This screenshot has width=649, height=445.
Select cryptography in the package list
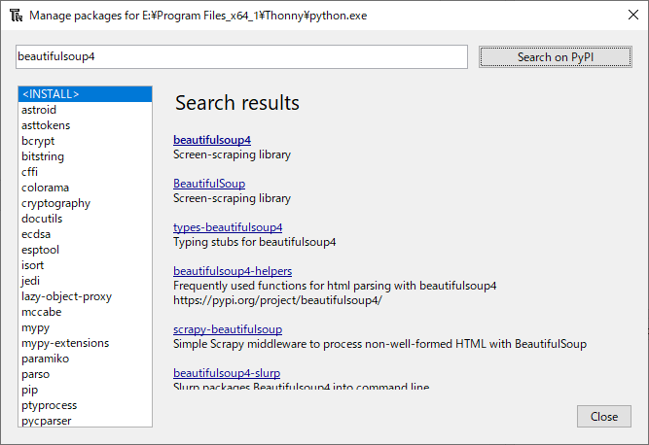tap(86, 203)
